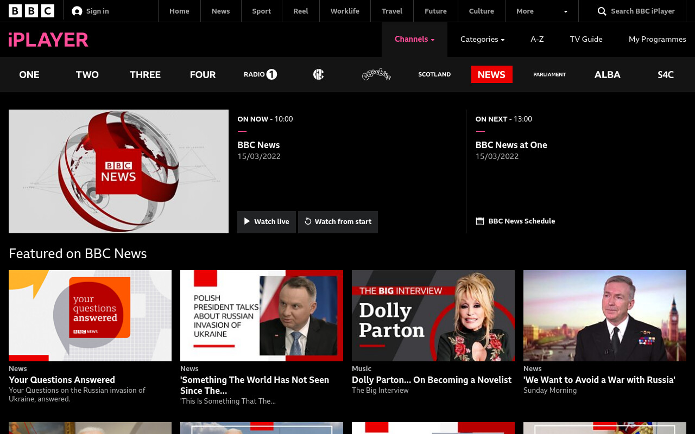Expand the More menu arrow
695x434 pixels.
[x=566, y=11]
